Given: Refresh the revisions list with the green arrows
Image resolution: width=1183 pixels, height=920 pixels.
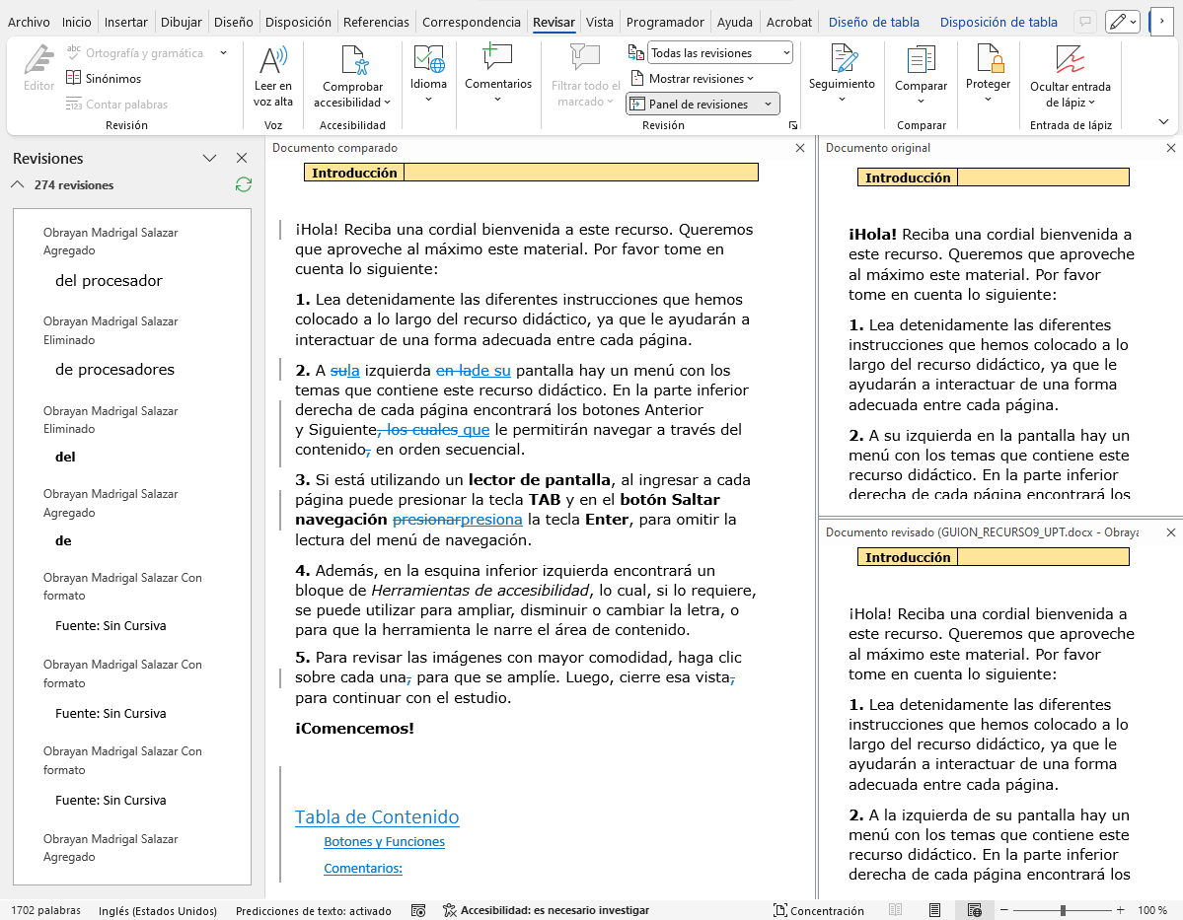Looking at the screenshot, I should 244,184.
